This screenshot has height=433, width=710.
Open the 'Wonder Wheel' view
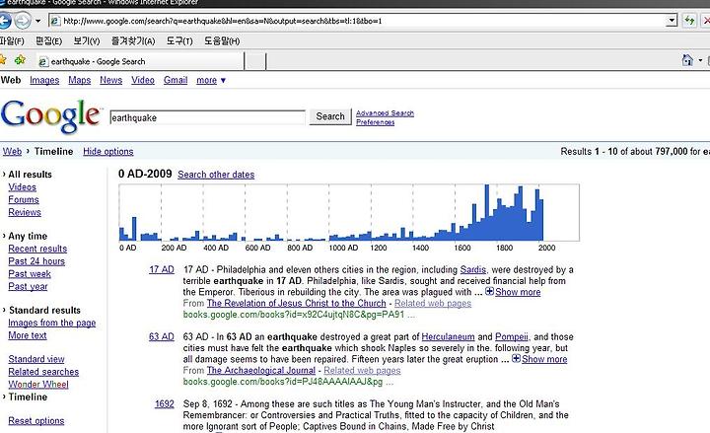(x=38, y=385)
